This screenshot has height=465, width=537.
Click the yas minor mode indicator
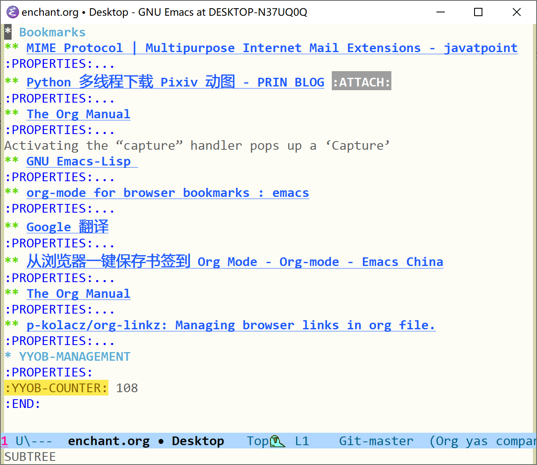pos(477,441)
